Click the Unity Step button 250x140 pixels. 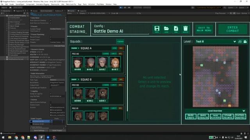tap(129, 7)
